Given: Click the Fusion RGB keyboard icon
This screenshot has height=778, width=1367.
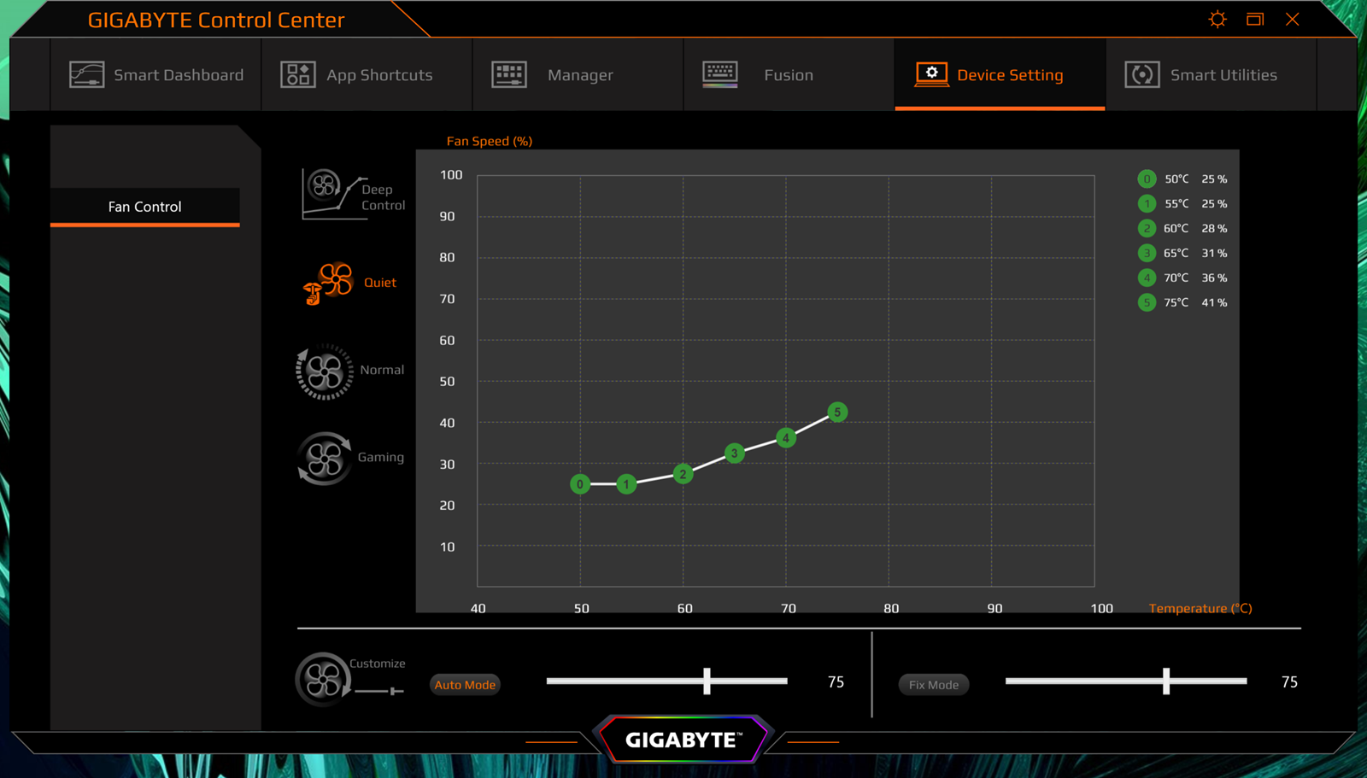Looking at the screenshot, I should click(x=720, y=75).
